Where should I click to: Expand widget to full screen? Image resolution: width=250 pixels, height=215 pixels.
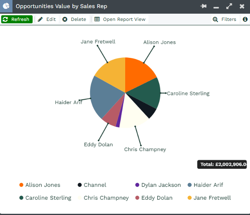coord(229,6)
